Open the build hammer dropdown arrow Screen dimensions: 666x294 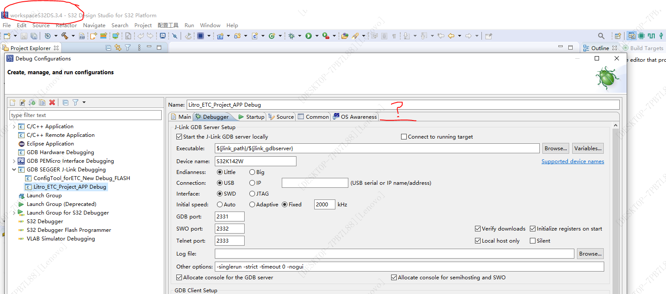click(73, 36)
